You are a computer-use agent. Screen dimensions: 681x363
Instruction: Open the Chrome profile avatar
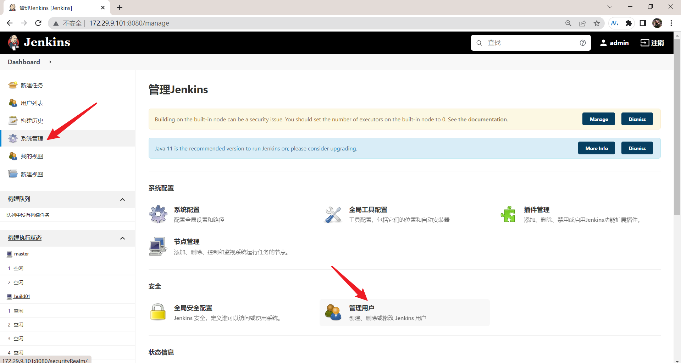coord(657,23)
